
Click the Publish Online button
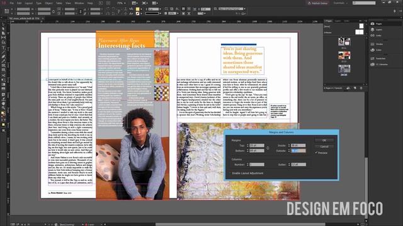[x=317, y=3]
